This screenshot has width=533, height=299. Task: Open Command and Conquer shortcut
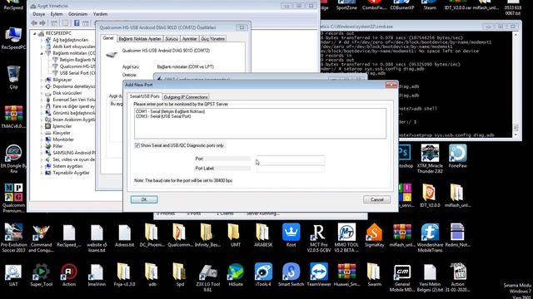click(41, 238)
